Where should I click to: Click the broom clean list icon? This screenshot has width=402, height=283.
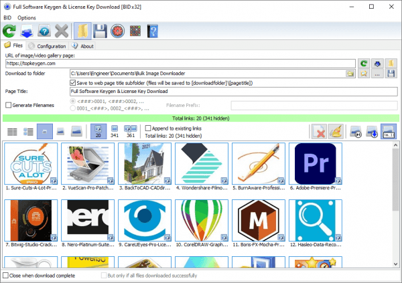pos(336,132)
